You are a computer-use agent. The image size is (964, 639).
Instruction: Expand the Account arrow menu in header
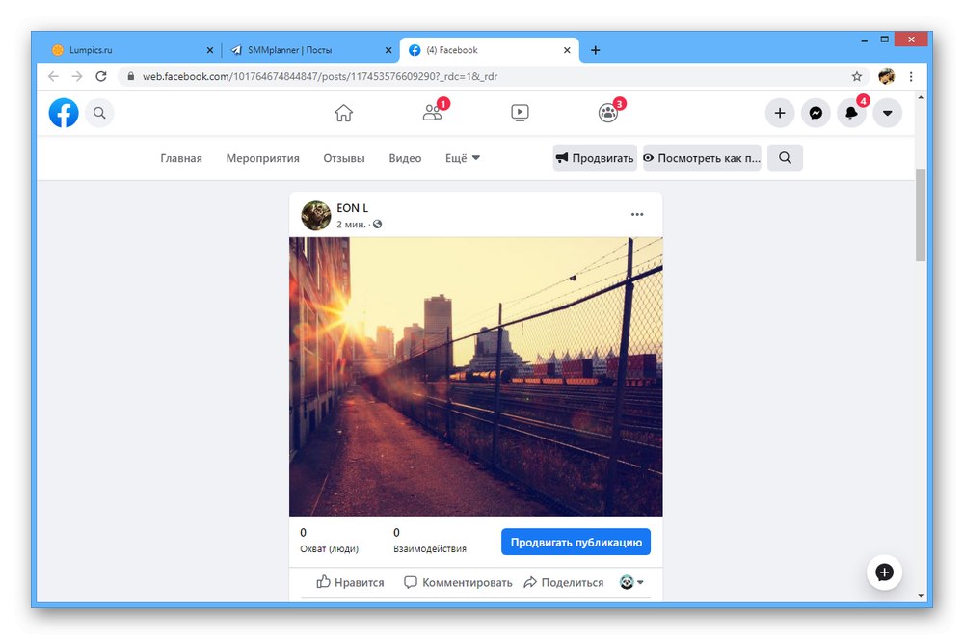(x=887, y=113)
